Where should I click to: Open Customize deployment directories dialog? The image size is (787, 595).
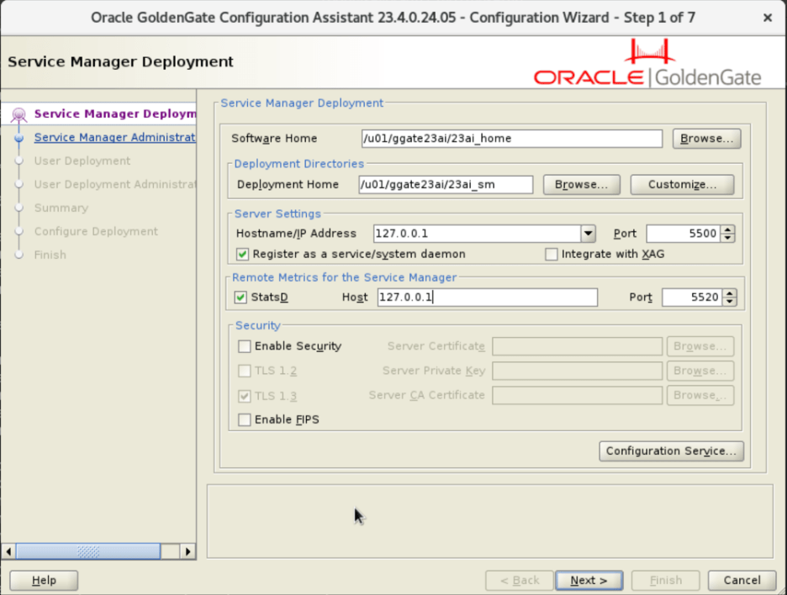click(682, 185)
